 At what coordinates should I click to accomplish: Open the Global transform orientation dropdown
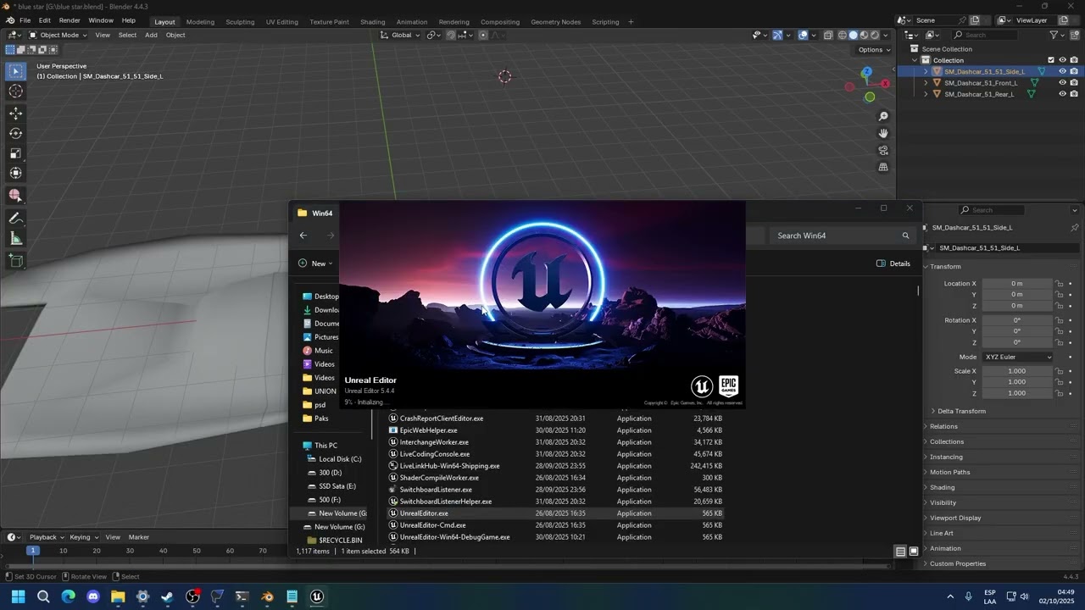(x=400, y=35)
